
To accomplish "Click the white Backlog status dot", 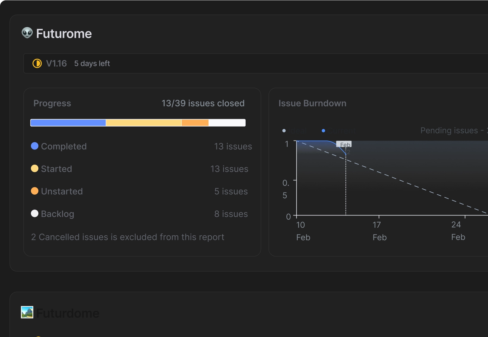I will tap(35, 214).
